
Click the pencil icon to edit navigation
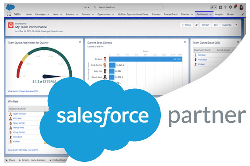pyautogui.click(x=242, y=14)
